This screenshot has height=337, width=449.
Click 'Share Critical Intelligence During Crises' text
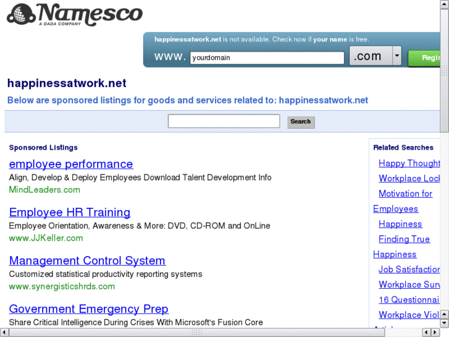(x=136, y=322)
